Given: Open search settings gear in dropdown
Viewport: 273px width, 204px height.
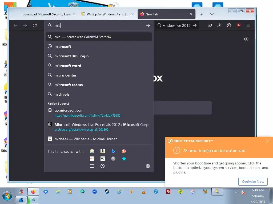Looking at the screenshot, I should click(x=148, y=166).
